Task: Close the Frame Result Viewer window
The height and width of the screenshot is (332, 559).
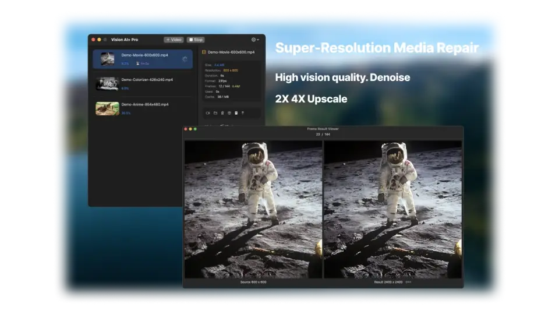Action: pyautogui.click(x=185, y=129)
